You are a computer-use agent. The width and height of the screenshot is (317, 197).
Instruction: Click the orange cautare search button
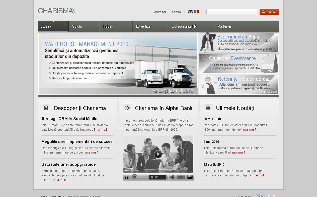pos(269,12)
